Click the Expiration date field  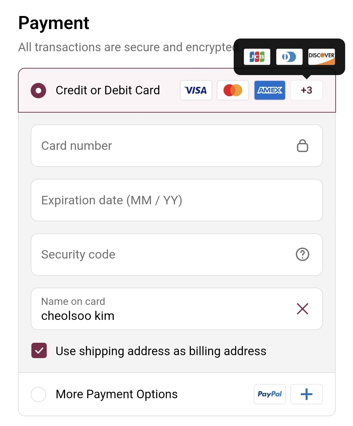point(176,200)
